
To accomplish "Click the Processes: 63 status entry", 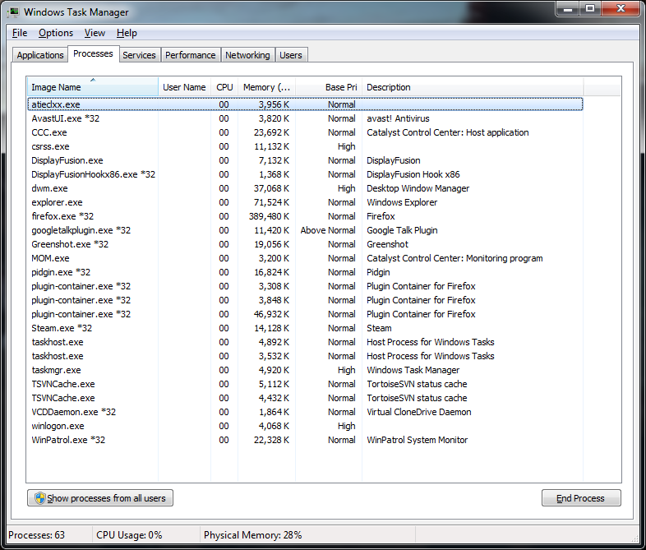I will tap(37, 535).
